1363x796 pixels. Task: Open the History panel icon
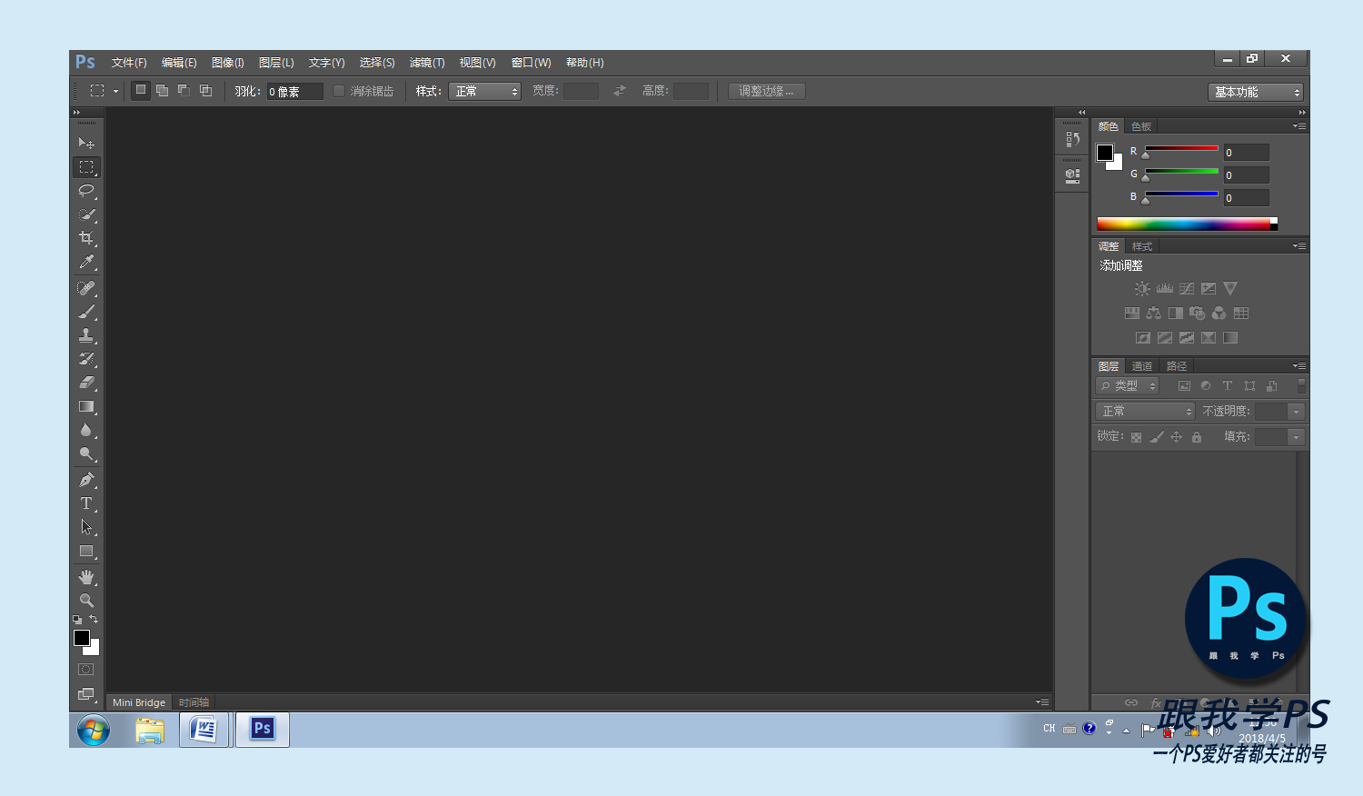pyautogui.click(x=1072, y=139)
